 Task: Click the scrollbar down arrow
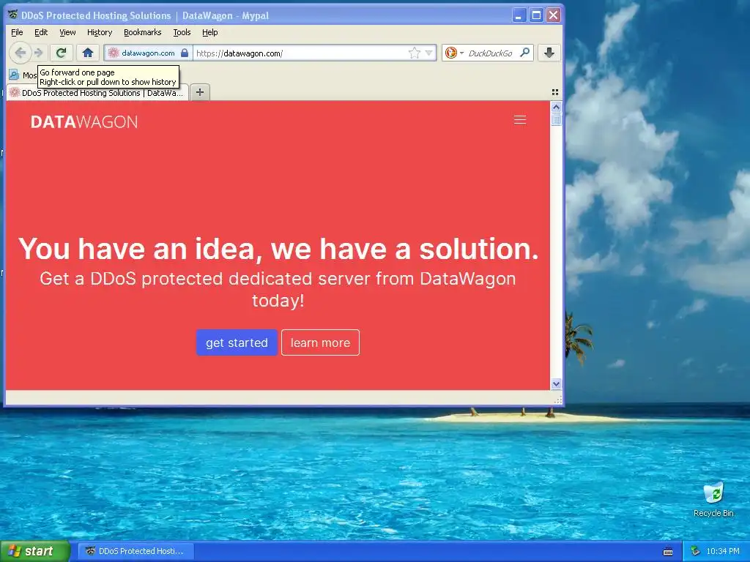(x=556, y=383)
